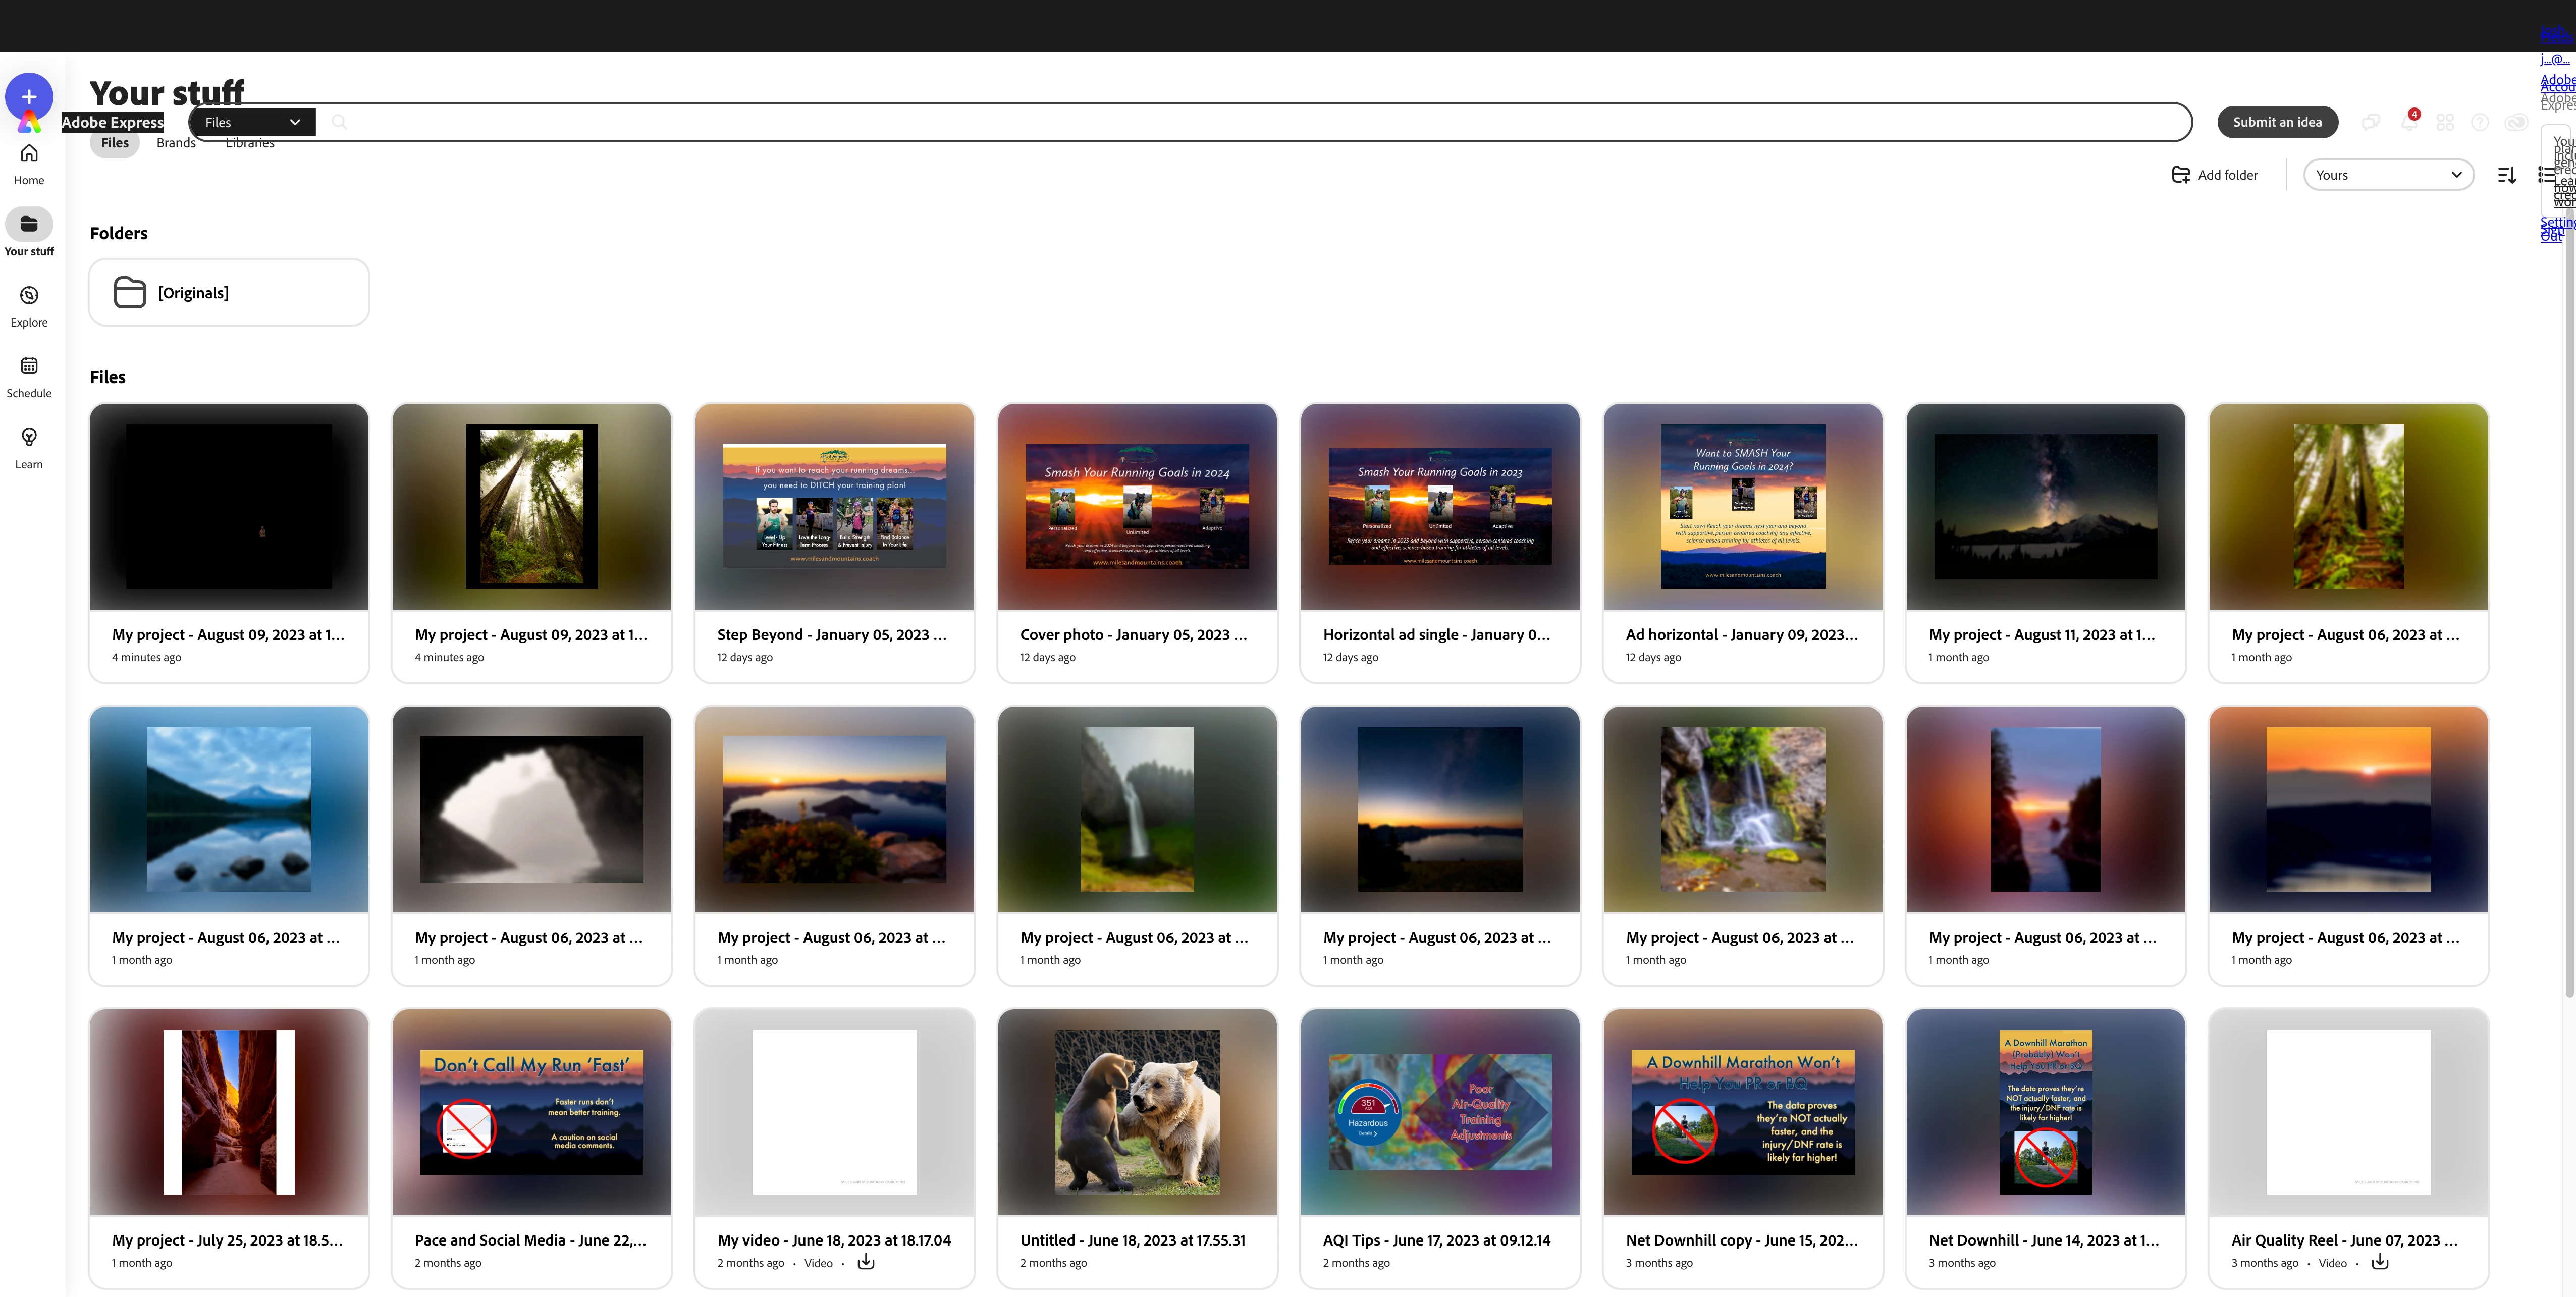Image resolution: width=2576 pixels, height=1297 pixels.
Task: Switch to the Brands tab
Action: [x=176, y=143]
